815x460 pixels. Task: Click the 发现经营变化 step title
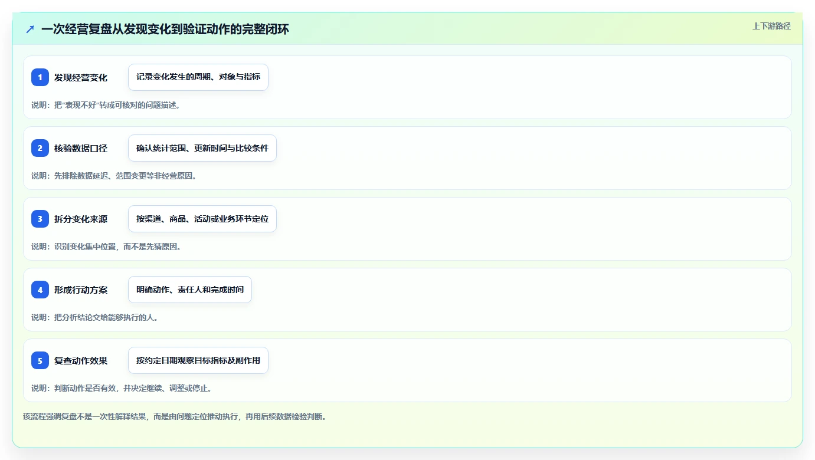click(x=81, y=77)
